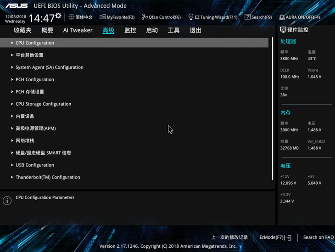335x252 pixels.
Task: Open 上一次的修改记录
Action: click(229, 237)
